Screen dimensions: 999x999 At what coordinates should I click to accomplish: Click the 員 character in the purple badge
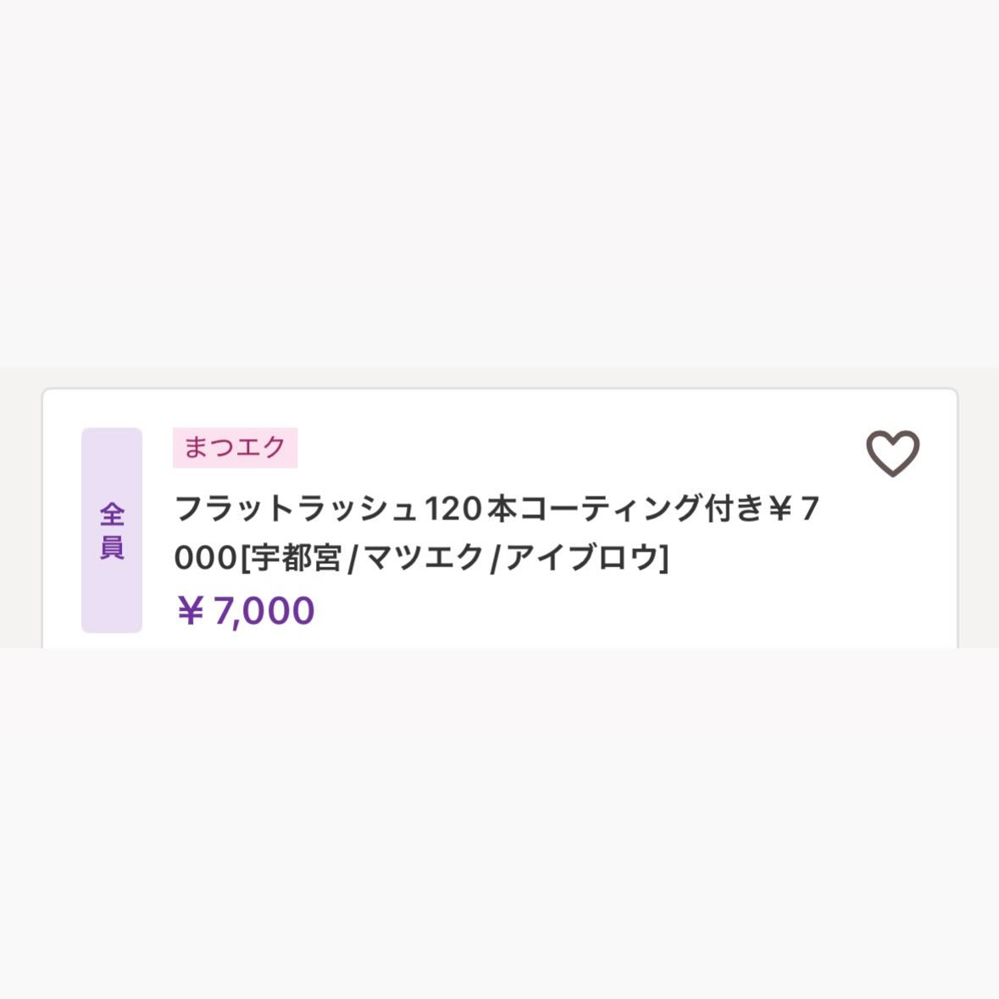coord(112,547)
